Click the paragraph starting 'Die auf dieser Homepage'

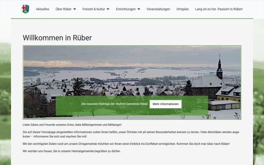click(131, 134)
